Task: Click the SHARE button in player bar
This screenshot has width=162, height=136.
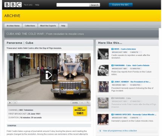Action: coord(75,103)
